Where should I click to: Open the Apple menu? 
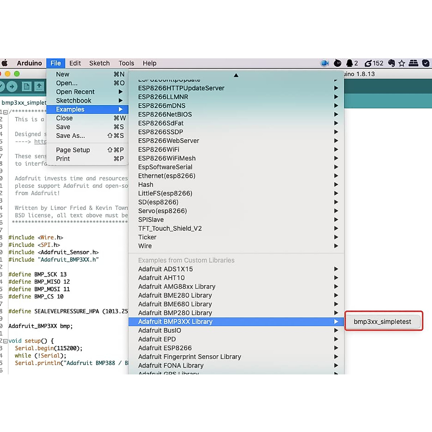(5, 63)
